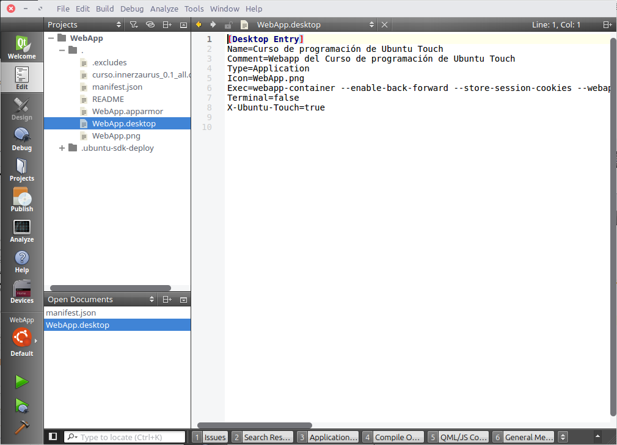Viewport: 617px width, 445px height.
Task: Open the WebApp.desktop file selector dropdown
Action: point(316,25)
